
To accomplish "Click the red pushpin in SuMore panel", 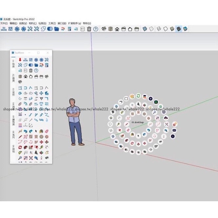I will coord(20,60).
